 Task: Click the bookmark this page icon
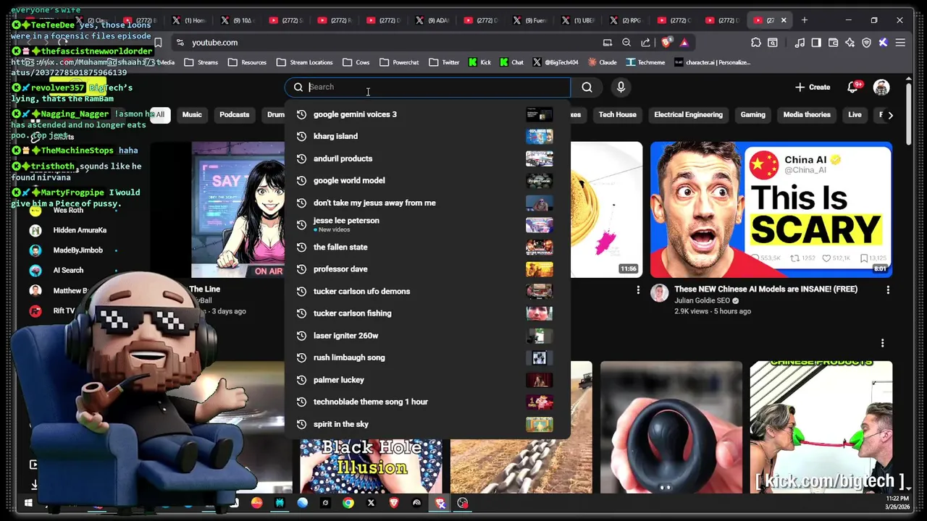click(x=158, y=43)
